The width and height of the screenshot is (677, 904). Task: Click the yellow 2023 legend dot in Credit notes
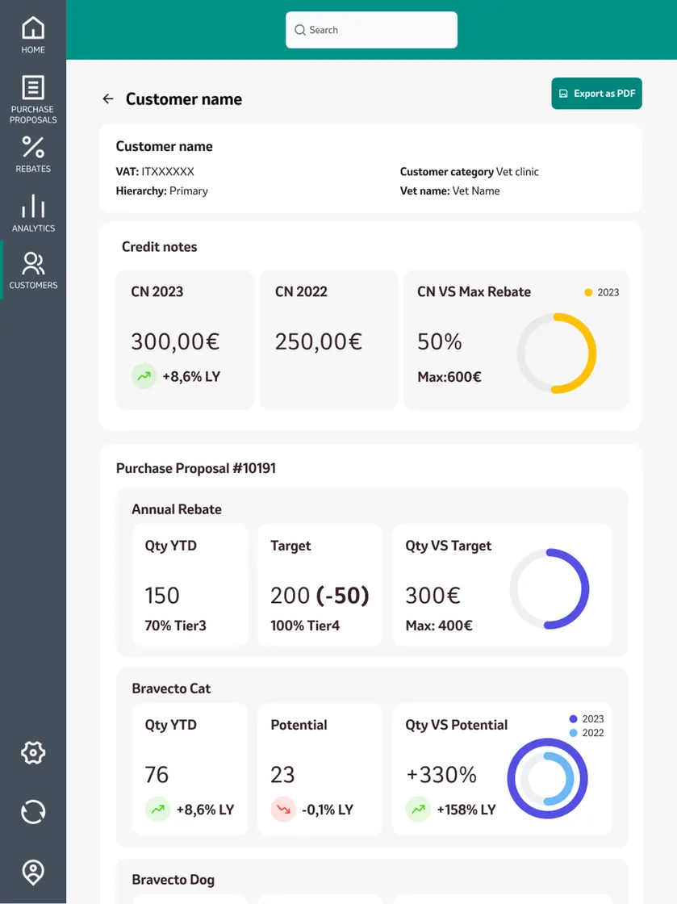coord(588,292)
